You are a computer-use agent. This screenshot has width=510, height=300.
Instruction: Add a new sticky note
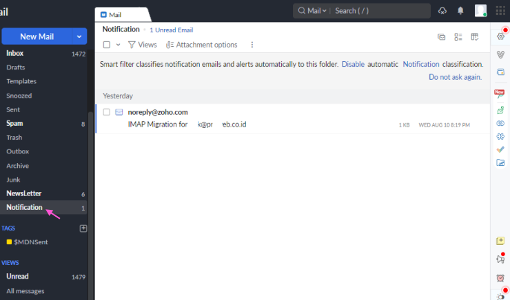pyautogui.click(x=500, y=241)
